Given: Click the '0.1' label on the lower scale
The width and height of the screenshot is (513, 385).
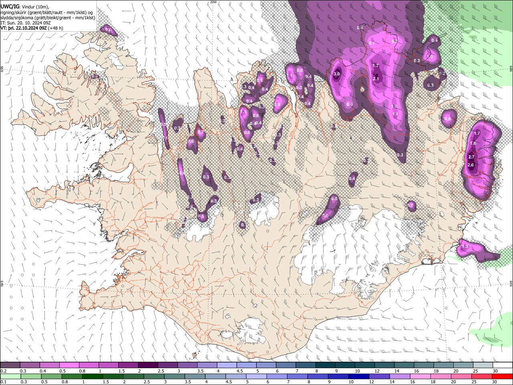Looking at the screenshot, I should pyautogui.click(x=3, y=382).
